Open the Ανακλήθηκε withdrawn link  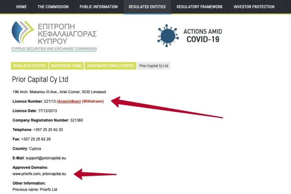69,101
